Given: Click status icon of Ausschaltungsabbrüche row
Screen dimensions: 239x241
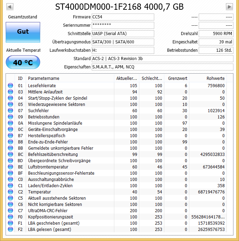Looking at the screenshot, I should pyautogui.click(x=10, y=179).
